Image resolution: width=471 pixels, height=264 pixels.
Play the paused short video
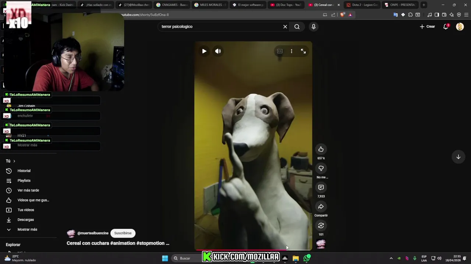tap(204, 51)
